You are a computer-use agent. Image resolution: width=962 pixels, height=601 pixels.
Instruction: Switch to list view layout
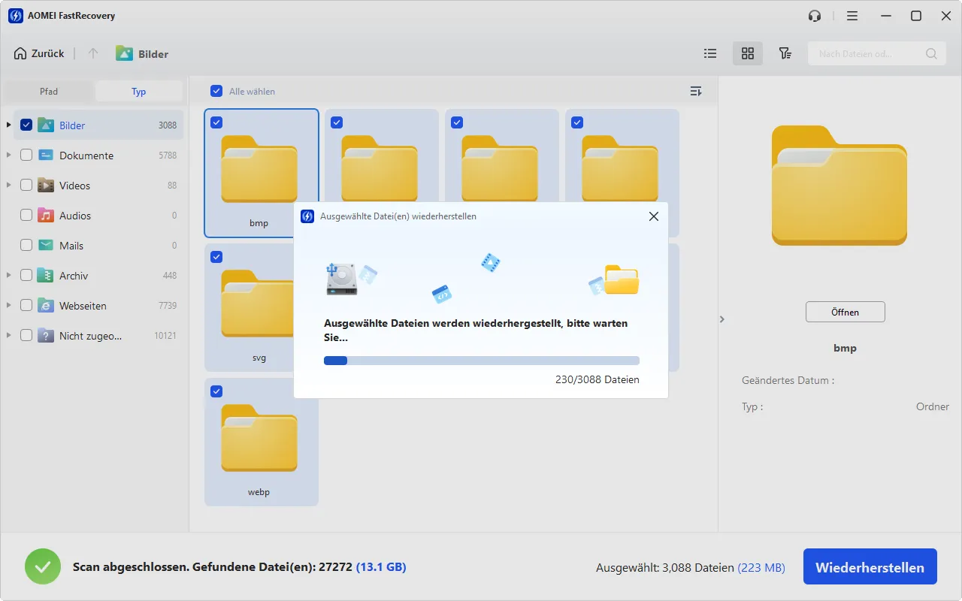(709, 53)
